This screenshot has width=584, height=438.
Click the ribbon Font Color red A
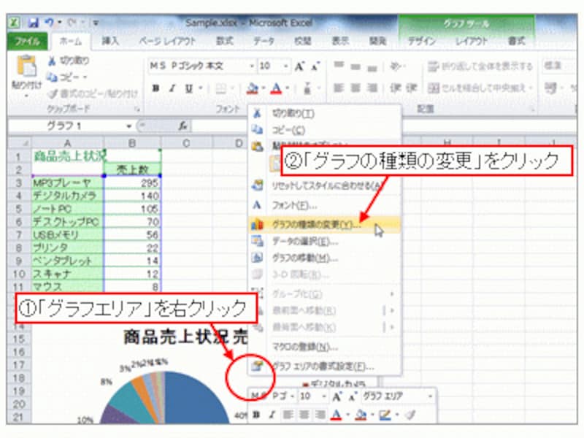pos(276,88)
